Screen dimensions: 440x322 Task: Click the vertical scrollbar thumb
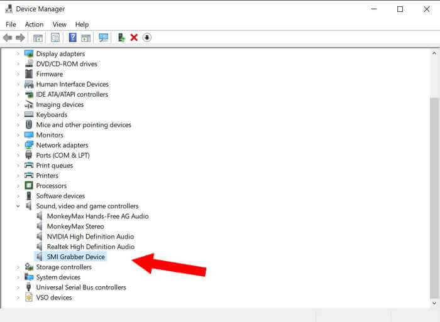pyautogui.click(x=434, y=198)
